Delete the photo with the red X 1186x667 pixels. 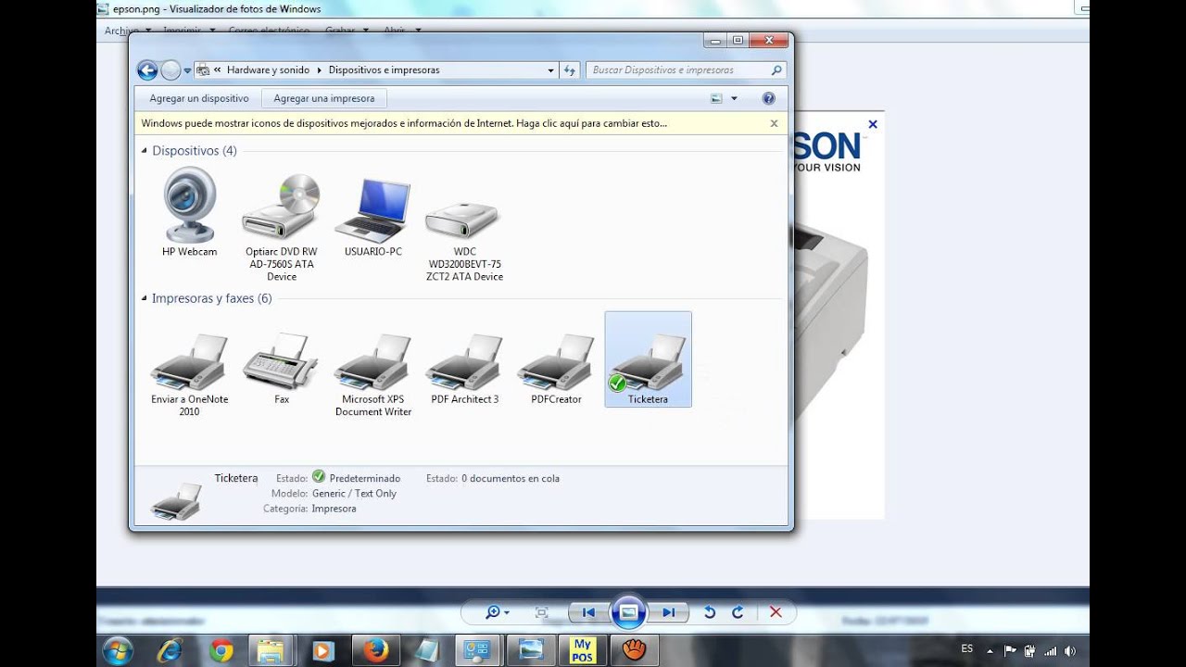click(x=776, y=612)
